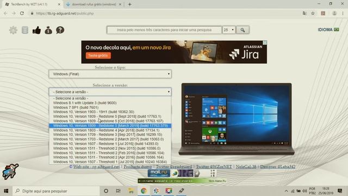Switch to the download rufus grátis tab
Image resolution: width=348 pixels, height=196 pixels.
94,4
